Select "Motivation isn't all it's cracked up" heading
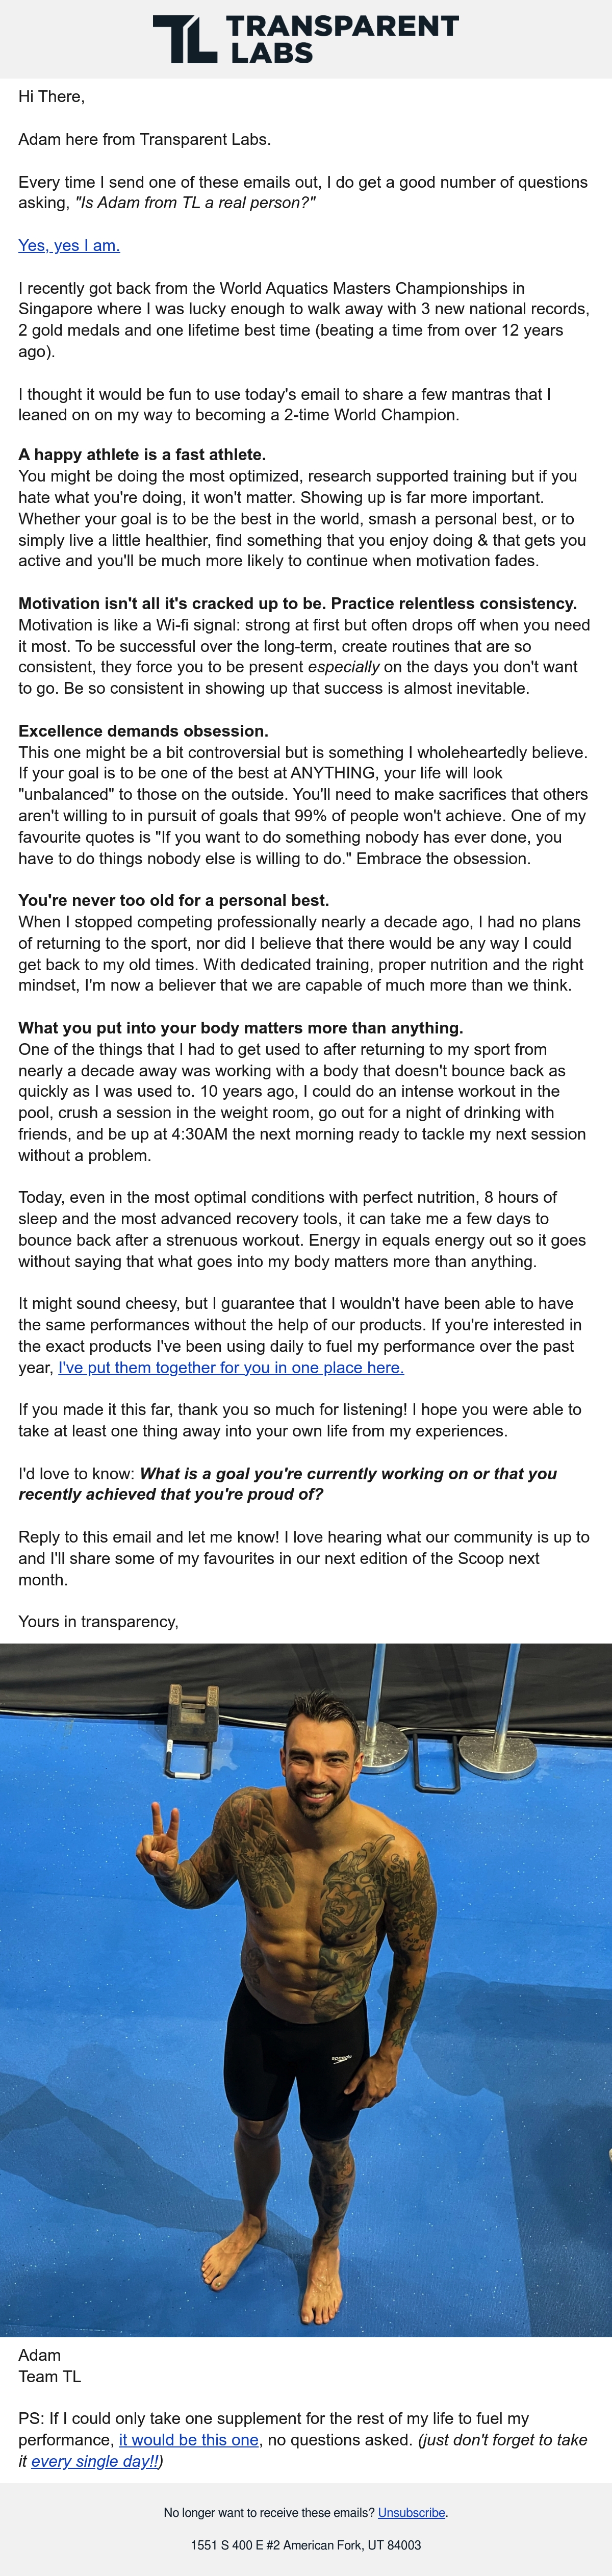The image size is (612, 2576). coord(297,603)
